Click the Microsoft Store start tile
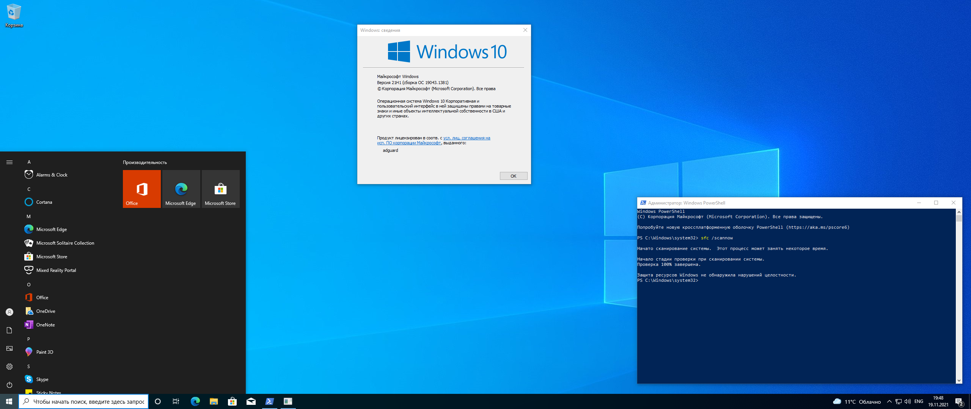The width and height of the screenshot is (971, 409). point(221,189)
